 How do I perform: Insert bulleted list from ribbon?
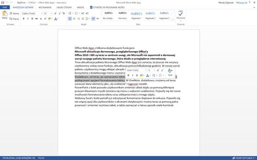pos(70,13)
